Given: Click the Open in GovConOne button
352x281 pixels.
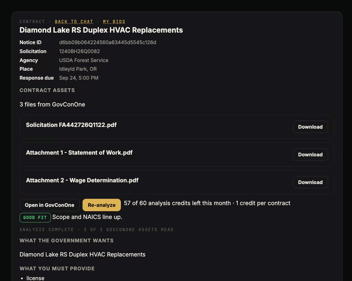Looking at the screenshot, I should point(50,205).
